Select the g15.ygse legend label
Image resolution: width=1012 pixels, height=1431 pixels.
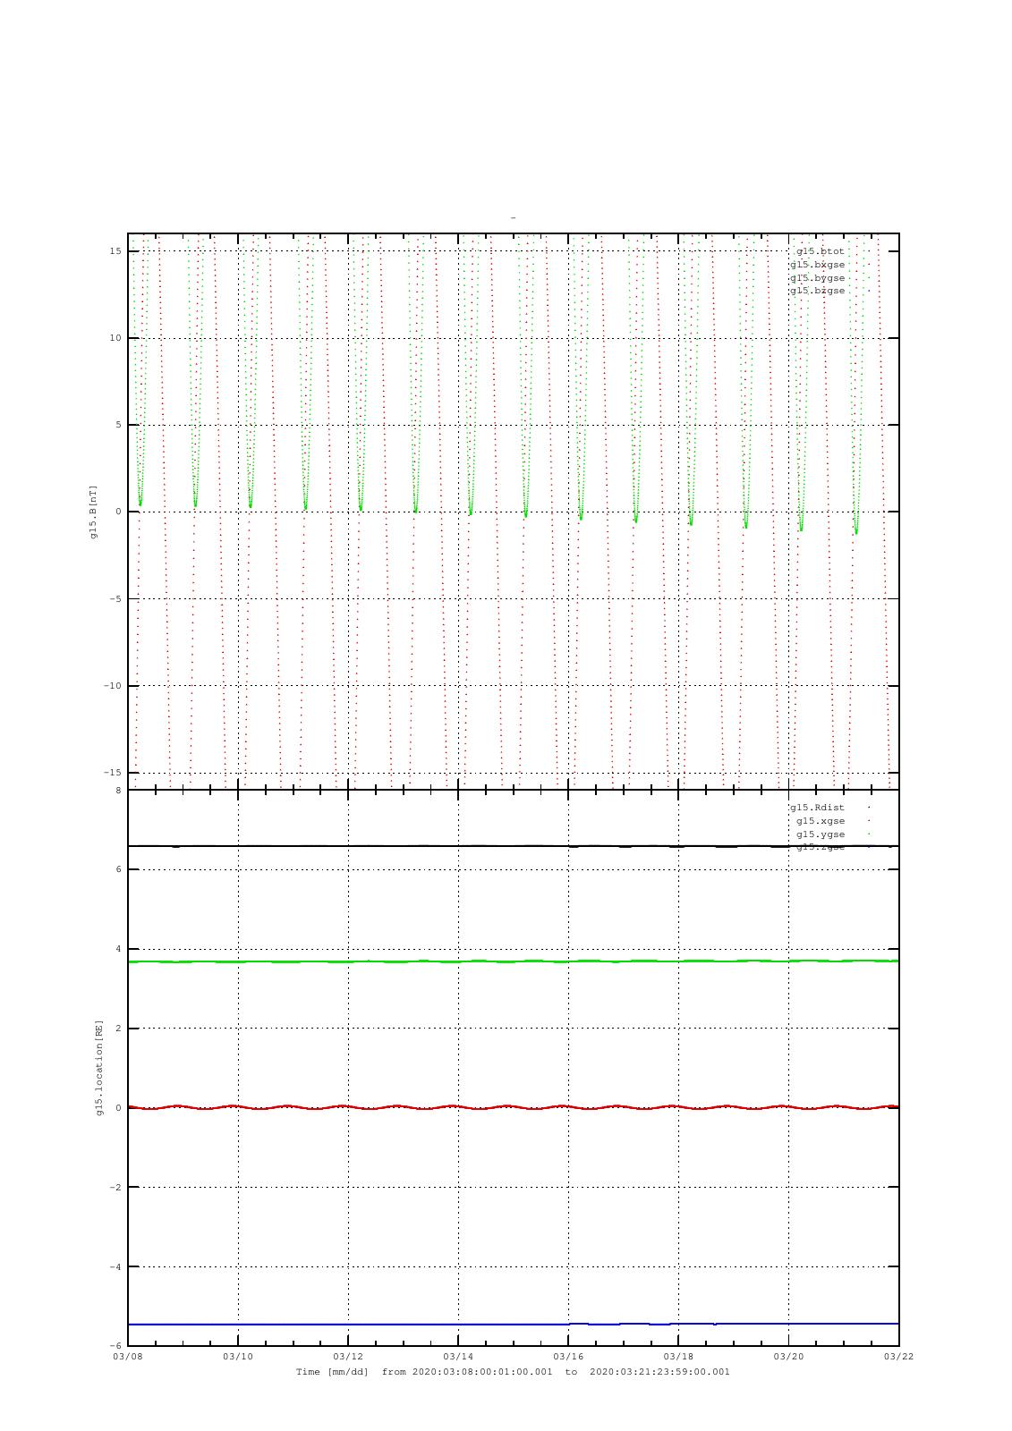pos(821,834)
